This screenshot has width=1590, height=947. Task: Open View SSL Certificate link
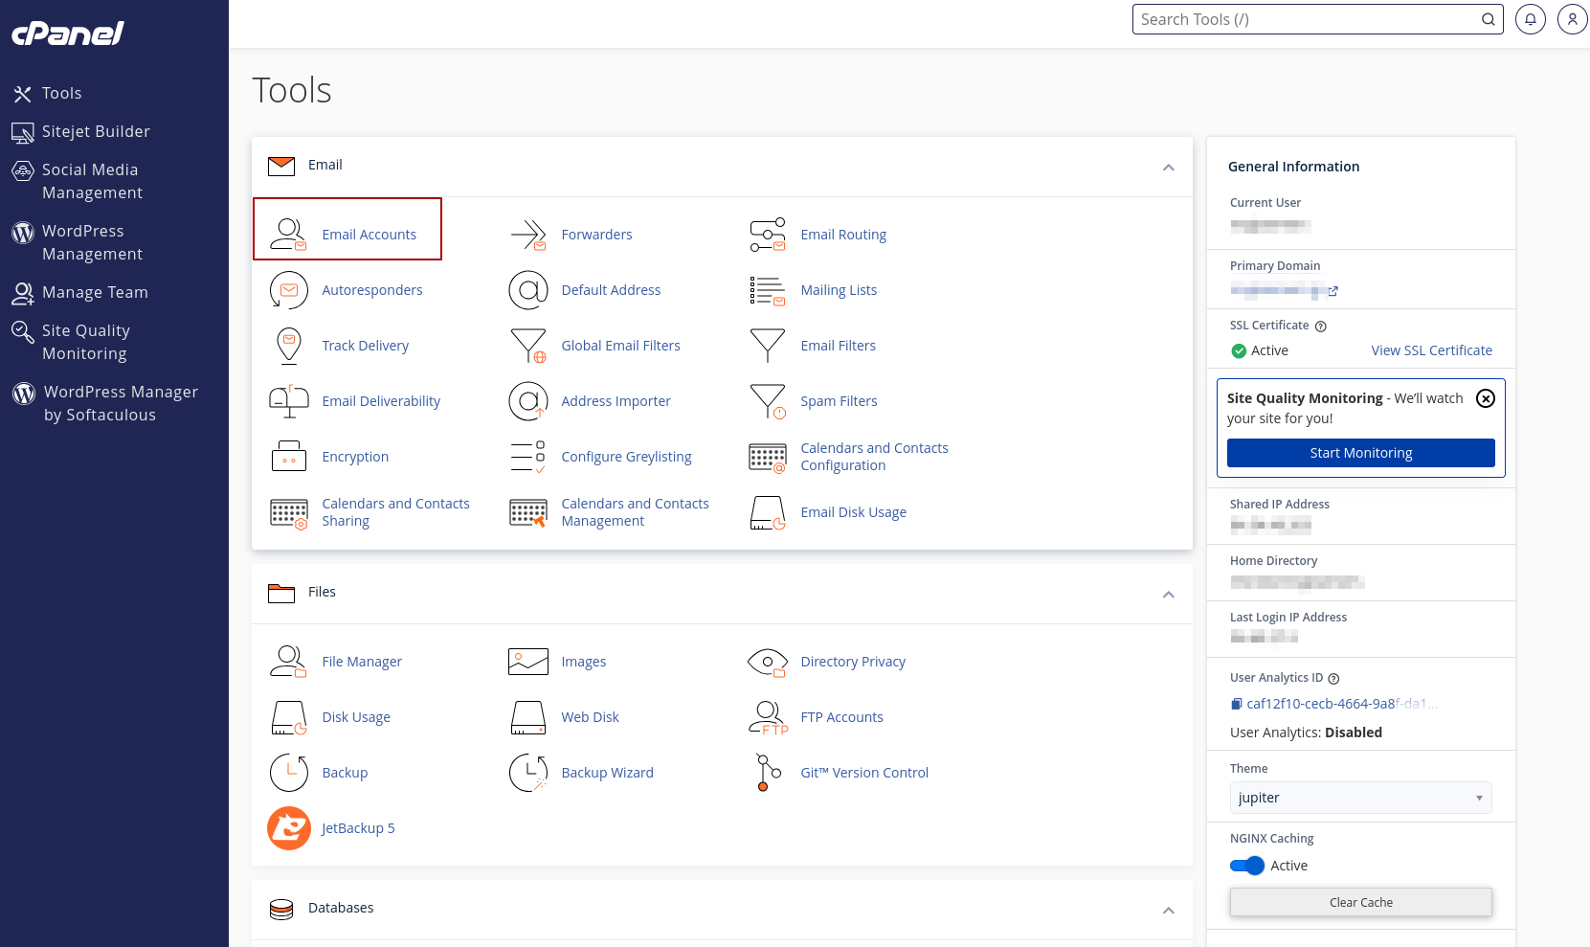(x=1431, y=350)
